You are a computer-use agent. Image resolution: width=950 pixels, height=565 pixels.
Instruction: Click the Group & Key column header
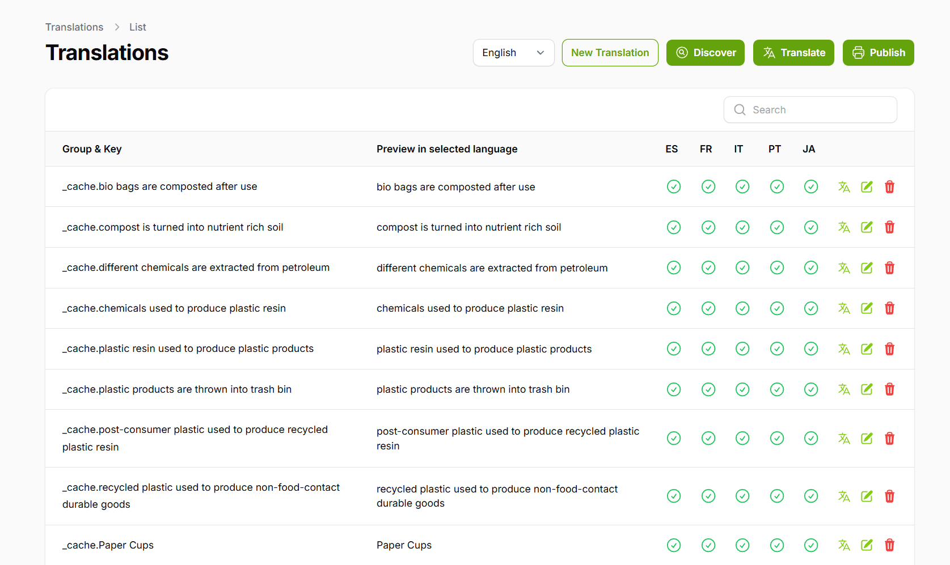92,149
